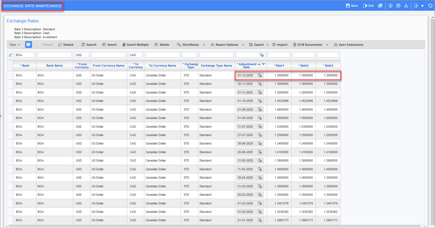
Task: Click the ECM Documents toolbar button
Action: [307, 45]
